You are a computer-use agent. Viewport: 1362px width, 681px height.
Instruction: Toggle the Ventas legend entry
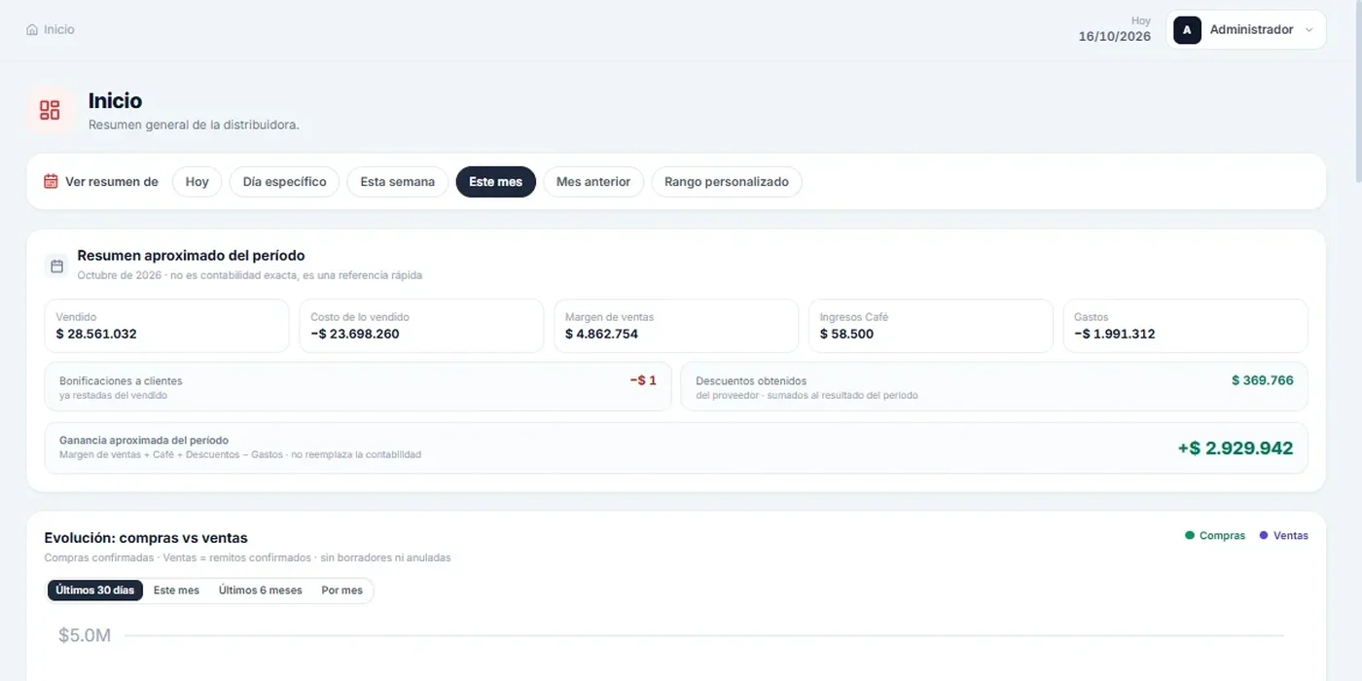1284,536
